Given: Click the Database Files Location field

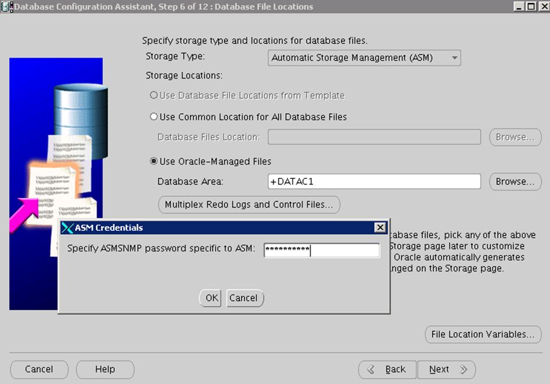Looking at the screenshot, I should pos(374,137).
